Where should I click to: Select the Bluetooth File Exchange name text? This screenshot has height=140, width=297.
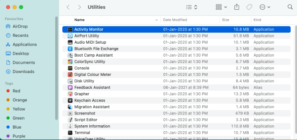tap(96, 49)
